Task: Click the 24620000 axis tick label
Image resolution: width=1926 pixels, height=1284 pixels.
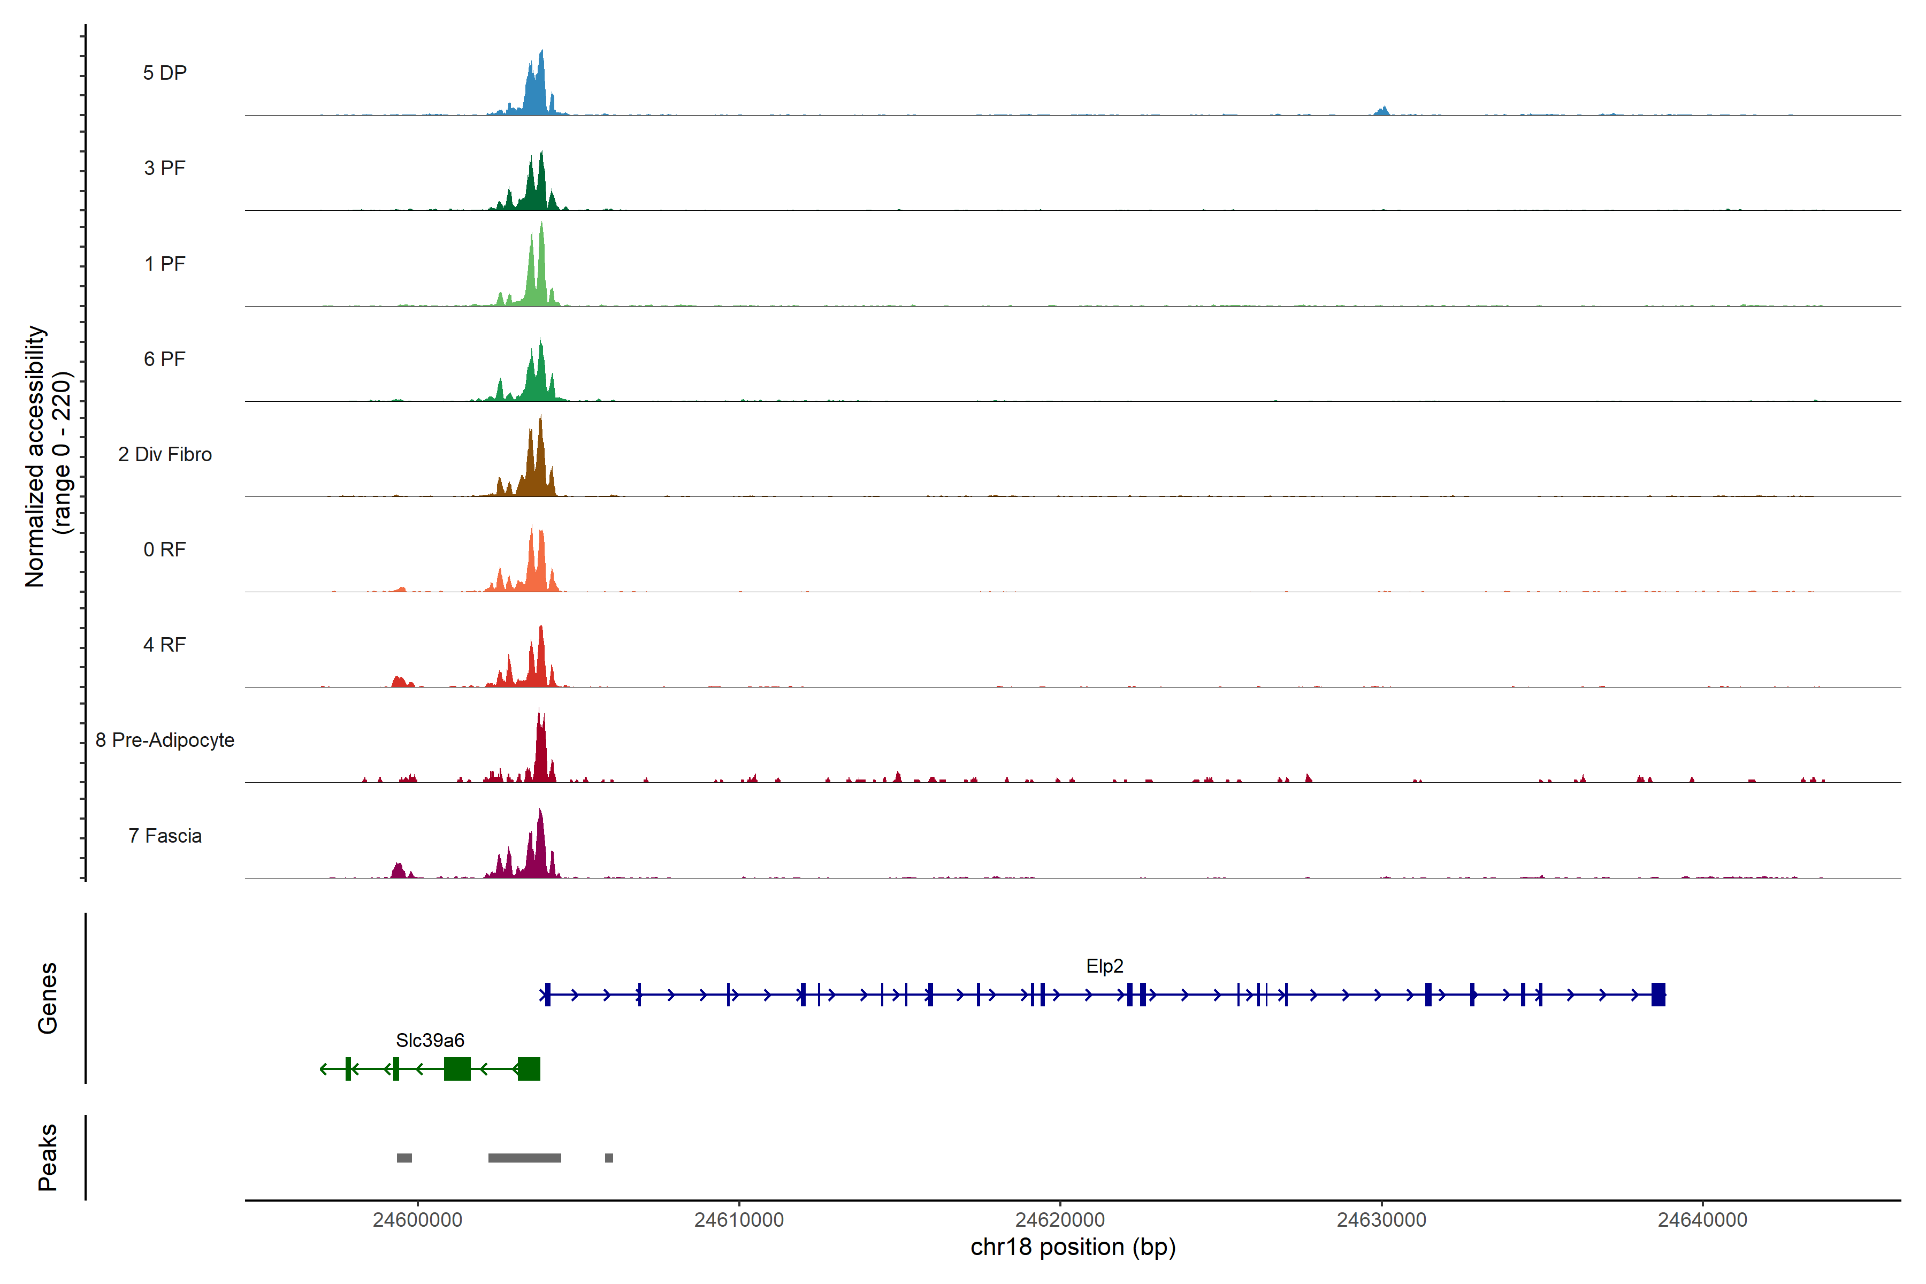Action: click(1060, 1220)
